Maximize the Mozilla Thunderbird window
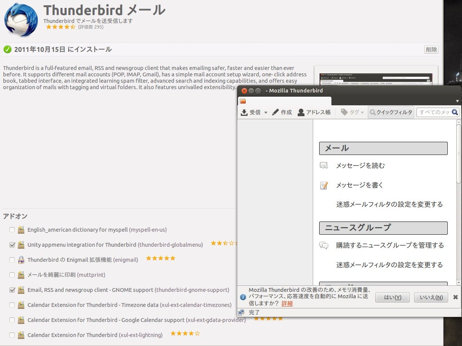Image resolution: width=462 pixels, height=346 pixels. pos(258,91)
